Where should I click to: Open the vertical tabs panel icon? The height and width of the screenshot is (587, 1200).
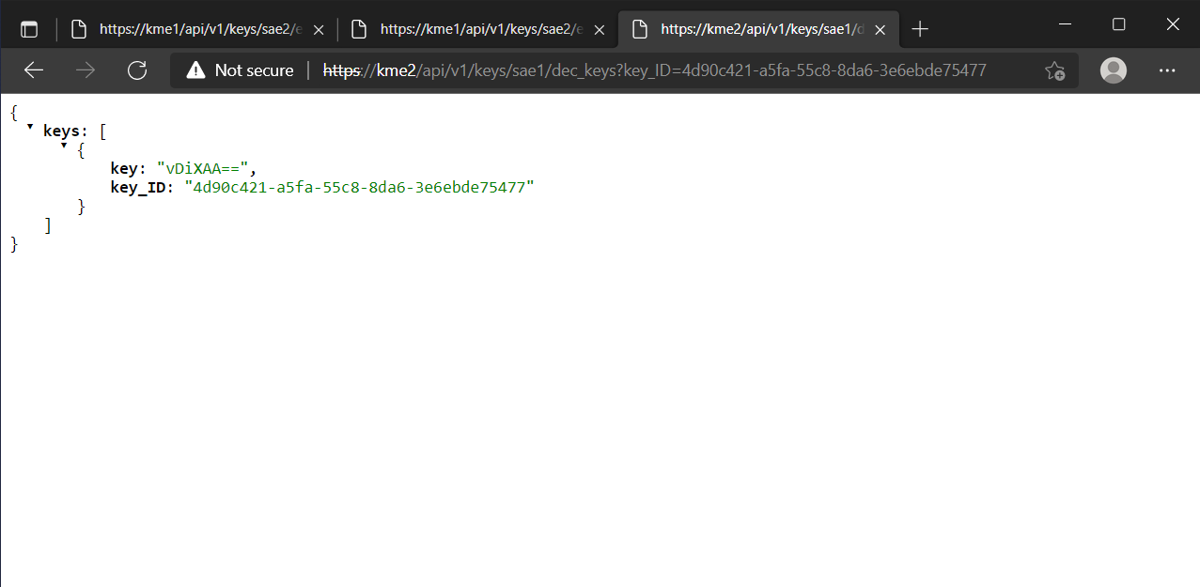coord(29,29)
